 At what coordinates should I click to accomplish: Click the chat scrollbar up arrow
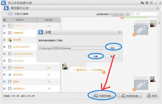(159, 19)
